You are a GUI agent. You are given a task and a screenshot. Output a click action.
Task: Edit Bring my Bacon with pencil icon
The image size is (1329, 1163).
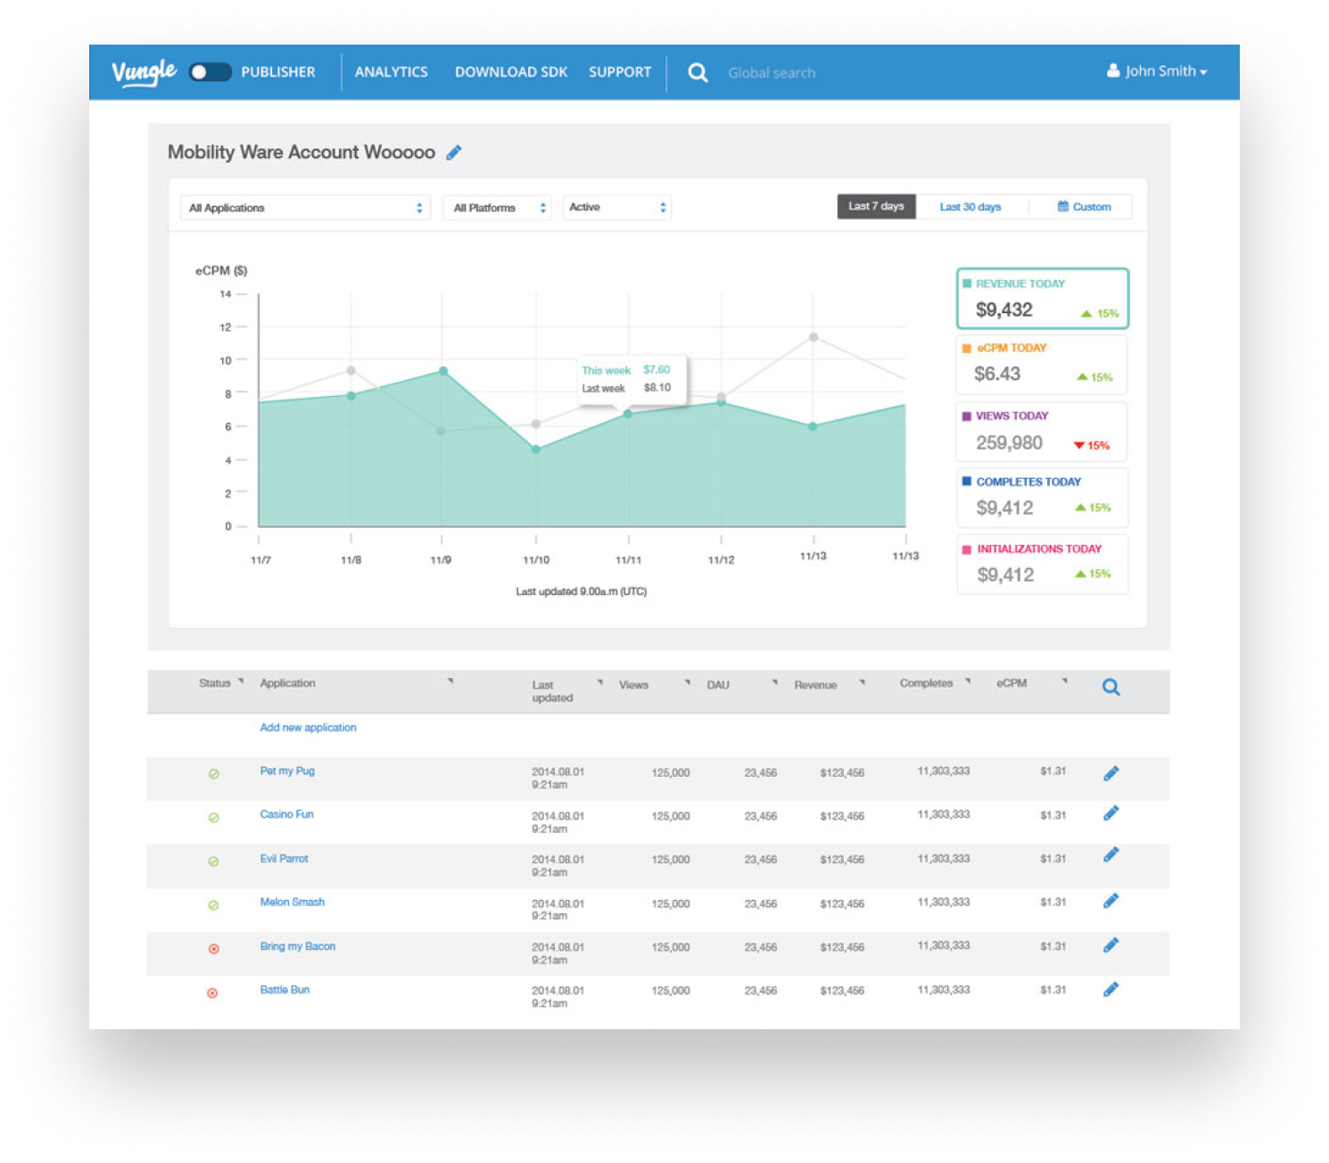point(1110,944)
